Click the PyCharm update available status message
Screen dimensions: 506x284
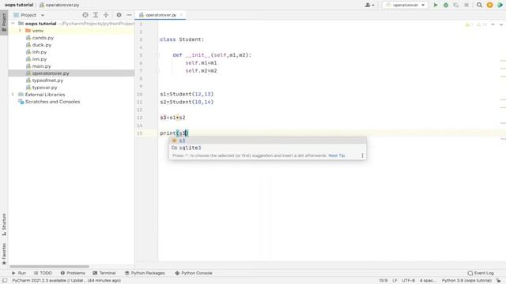(x=66, y=281)
